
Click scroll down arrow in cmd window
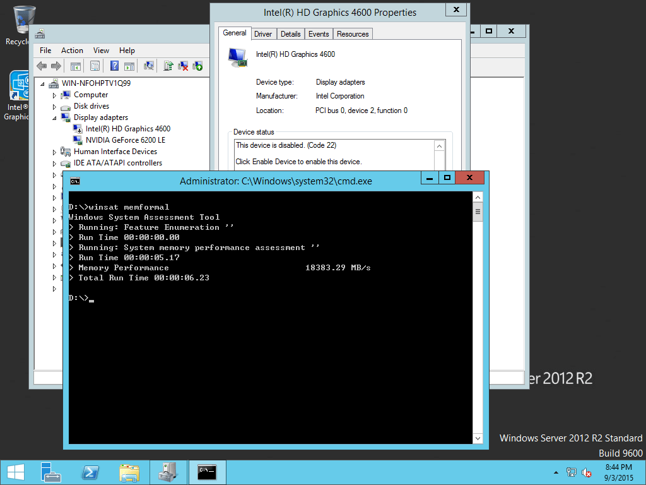point(478,438)
